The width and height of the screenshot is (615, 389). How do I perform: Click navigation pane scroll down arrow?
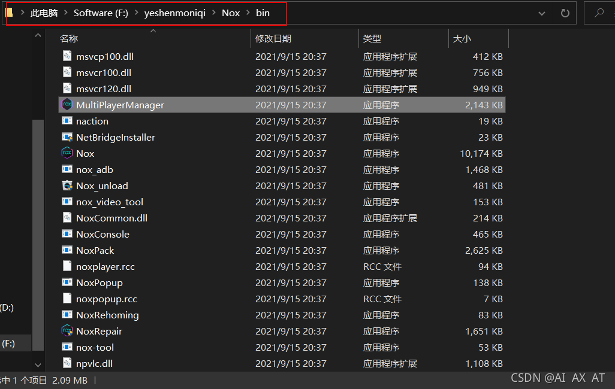point(38,365)
